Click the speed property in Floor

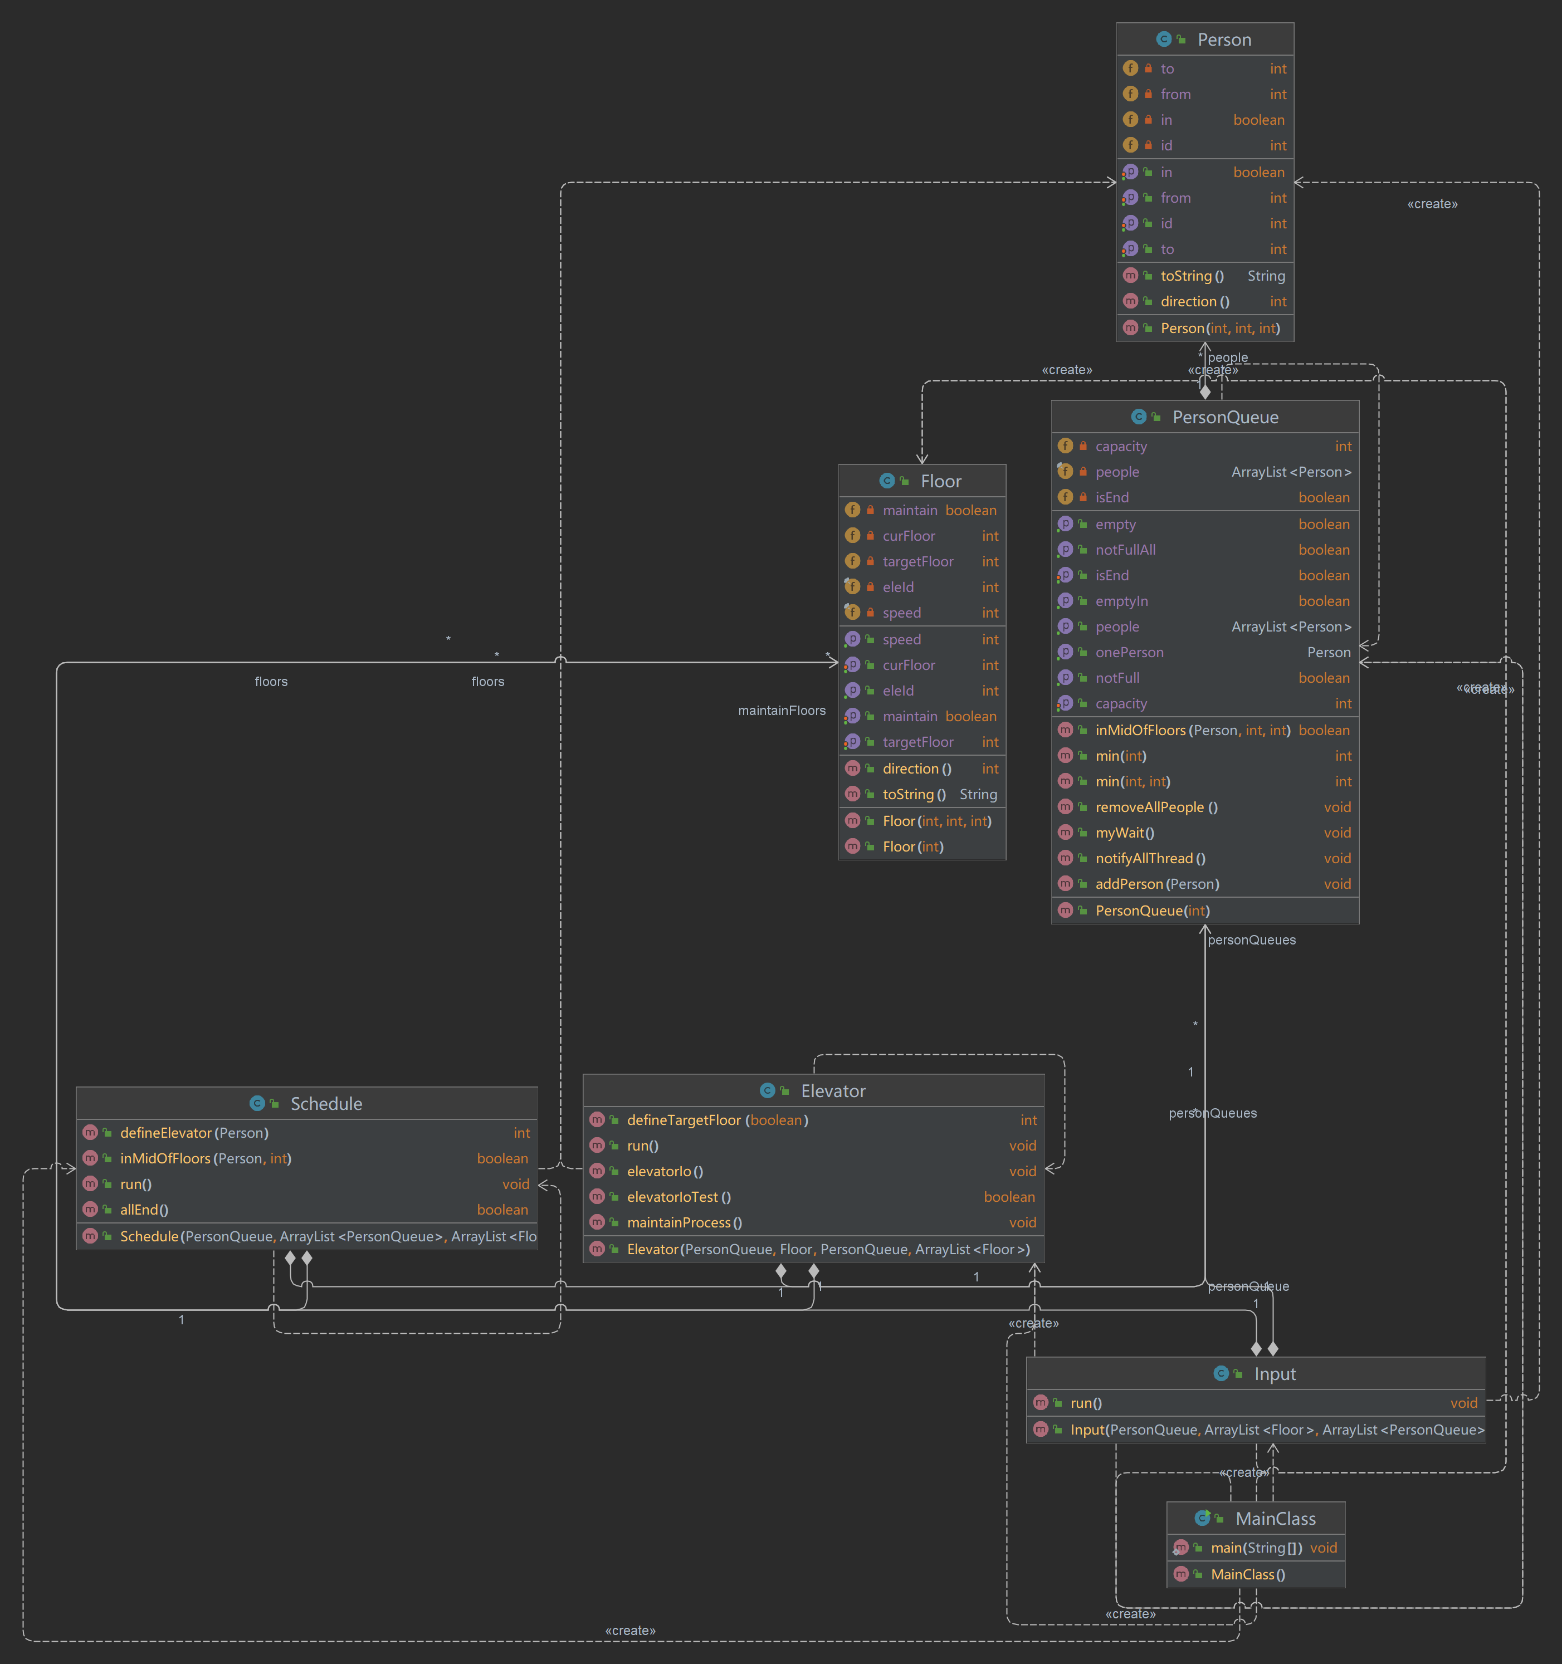922,639
